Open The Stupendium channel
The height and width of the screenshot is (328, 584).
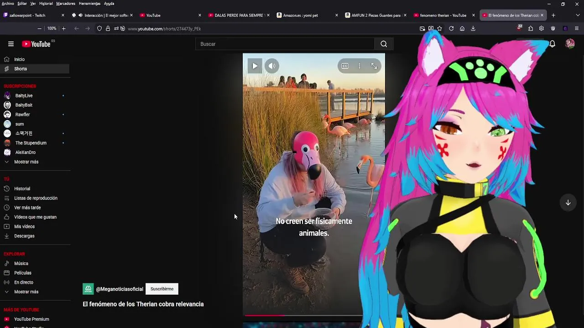point(31,143)
